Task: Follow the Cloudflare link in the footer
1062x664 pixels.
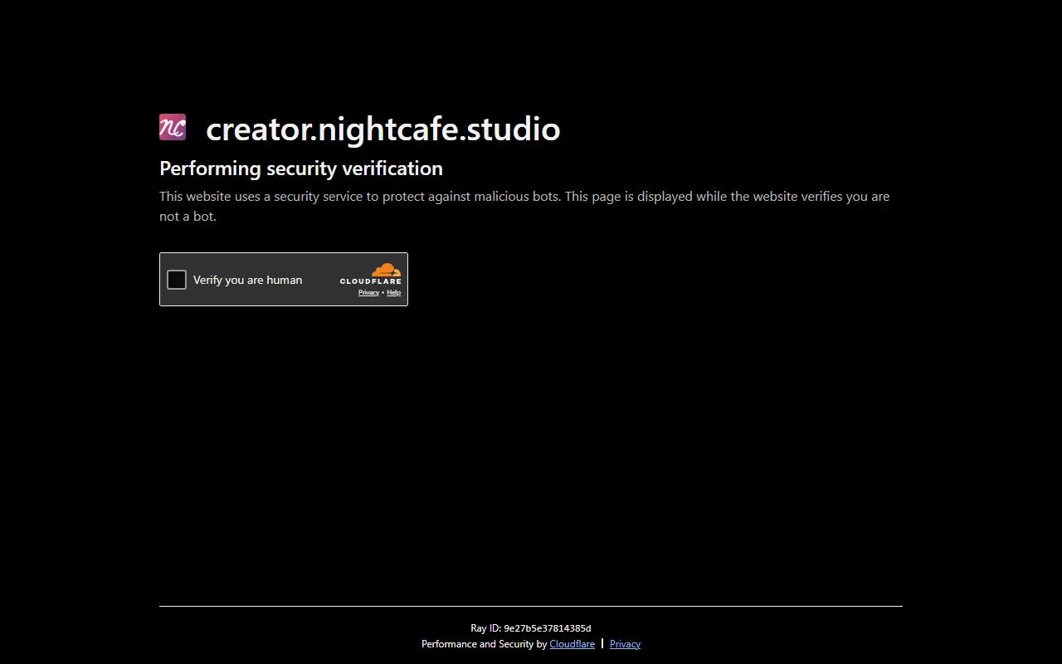Action: tap(572, 644)
